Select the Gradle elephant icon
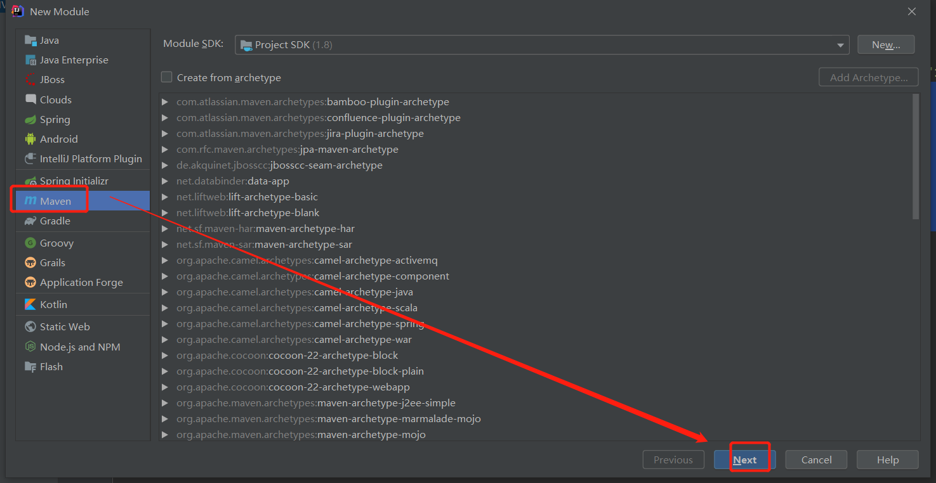936x483 pixels. 30,221
